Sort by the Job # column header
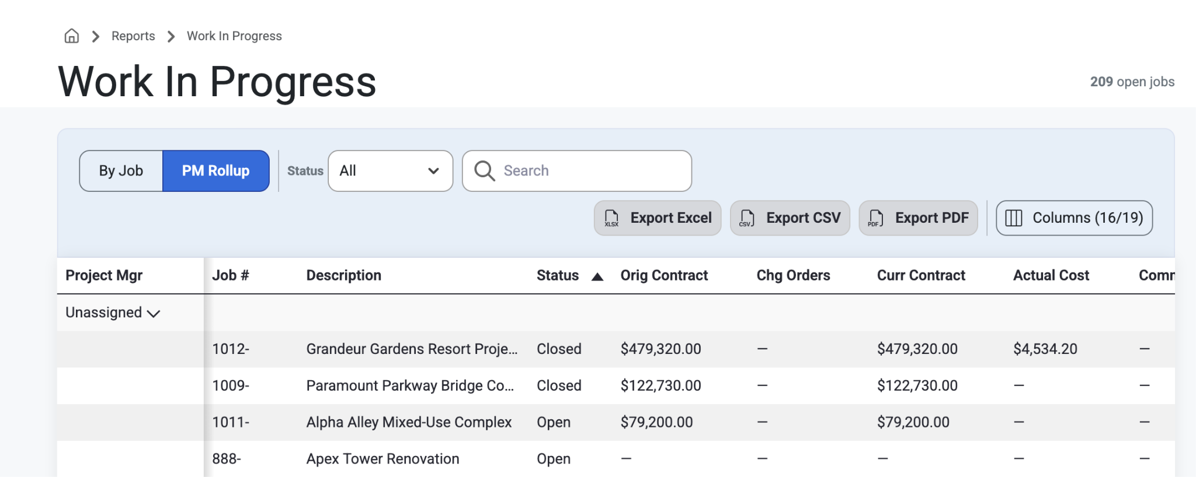The height and width of the screenshot is (477, 1196). 231,275
